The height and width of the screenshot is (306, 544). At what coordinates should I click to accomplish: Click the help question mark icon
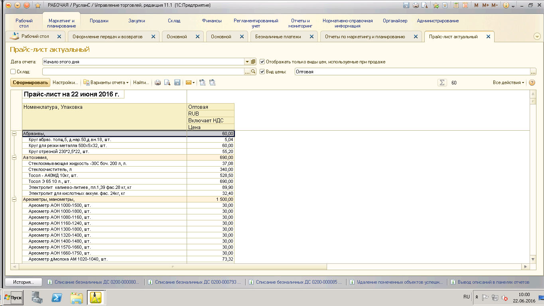532,82
